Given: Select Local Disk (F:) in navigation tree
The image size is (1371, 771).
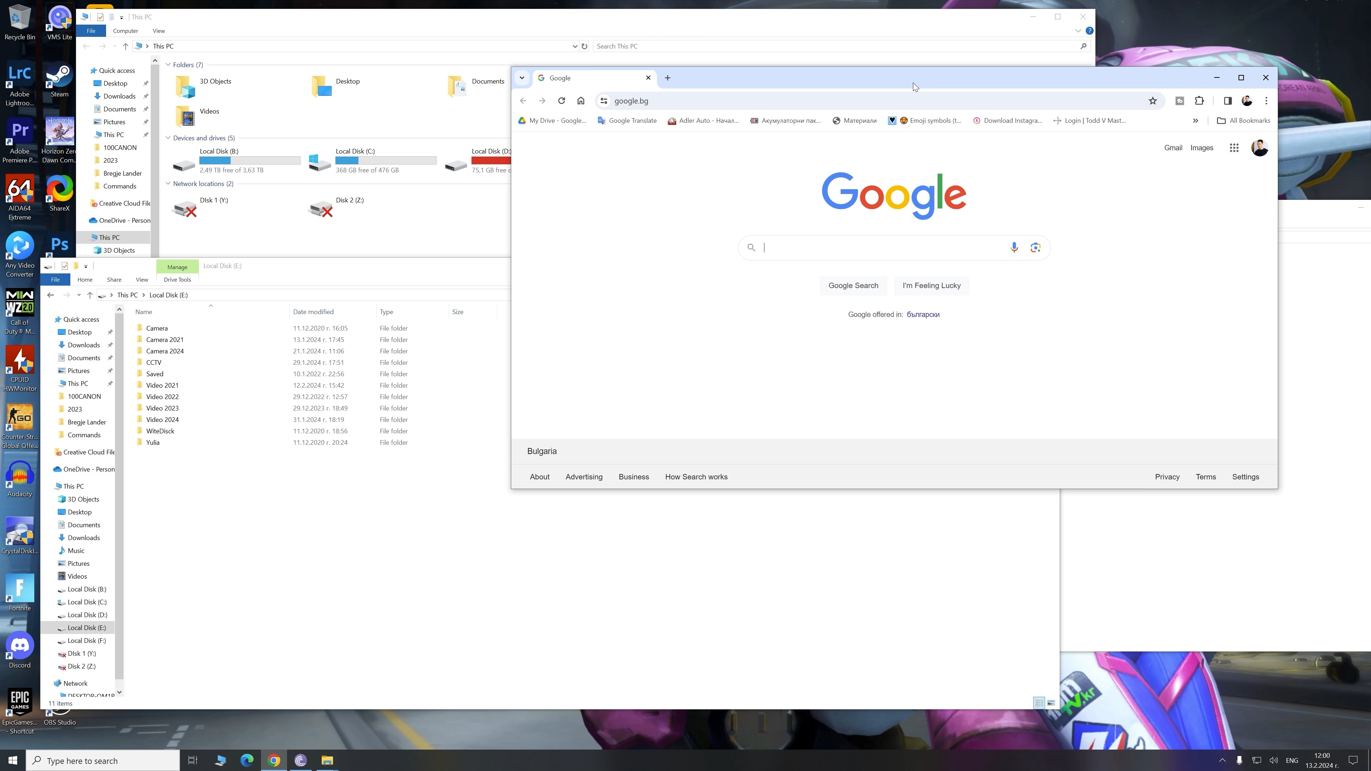Looking at the screenshot, I should click(87, 641).
